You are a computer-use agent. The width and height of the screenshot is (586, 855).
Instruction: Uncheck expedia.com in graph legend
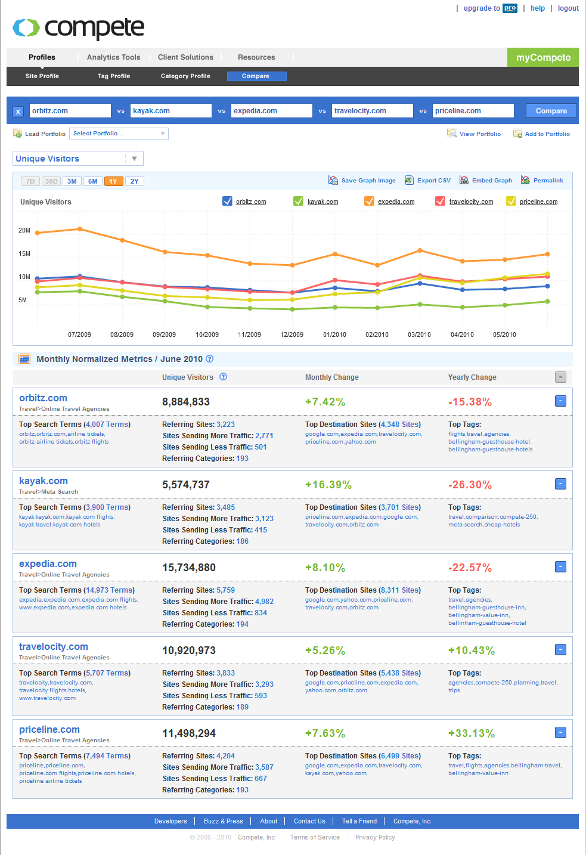point(369,201)
